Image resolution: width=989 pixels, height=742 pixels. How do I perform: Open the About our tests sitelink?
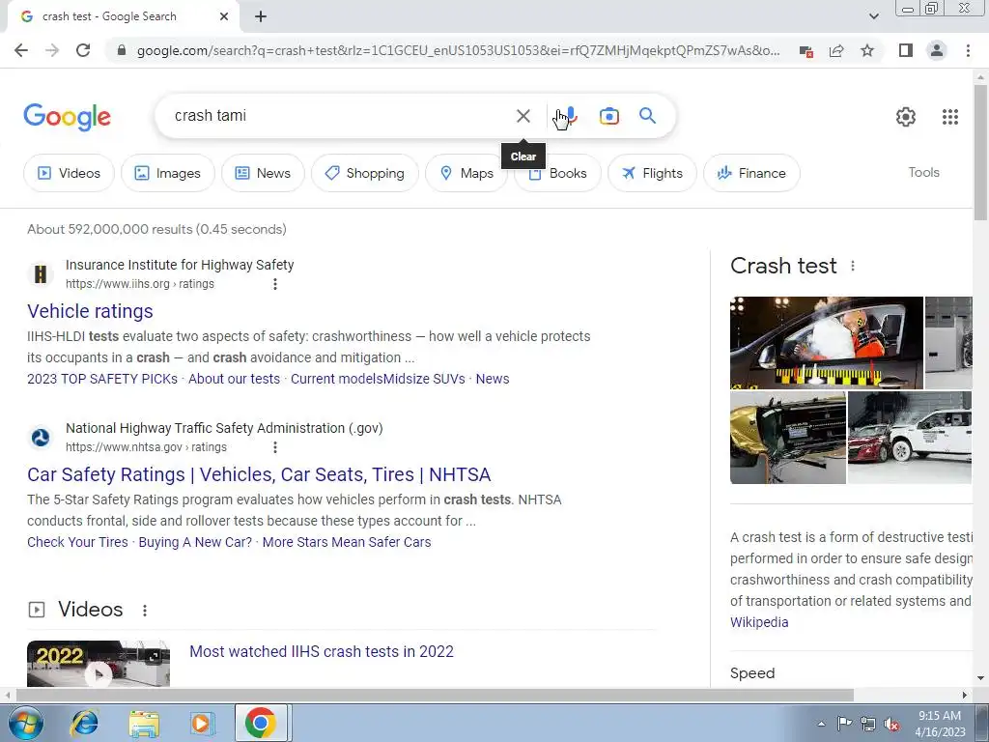[234, 379]
